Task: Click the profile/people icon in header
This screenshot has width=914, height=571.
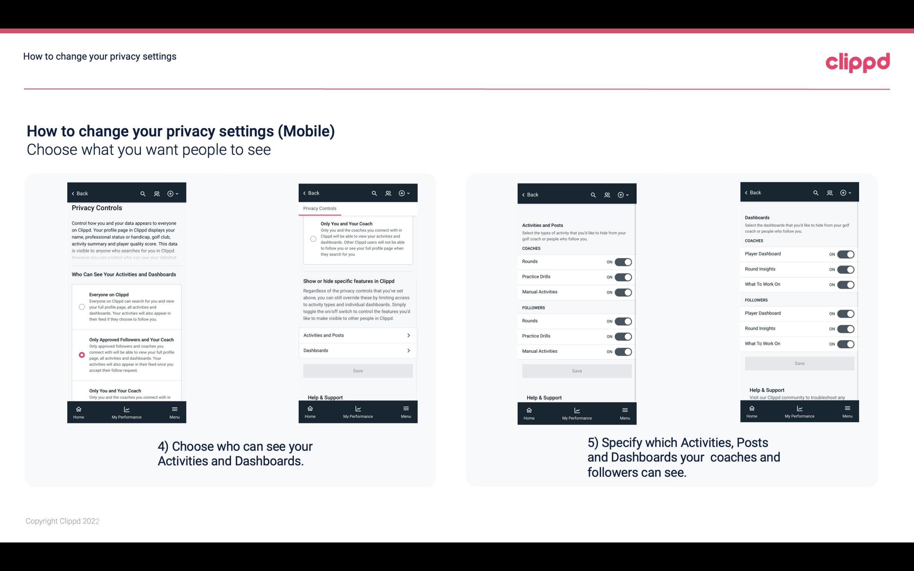Action: pos(157,193)
